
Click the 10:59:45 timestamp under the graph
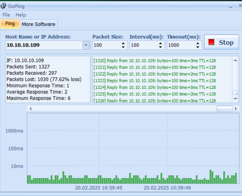pos(99,188)
